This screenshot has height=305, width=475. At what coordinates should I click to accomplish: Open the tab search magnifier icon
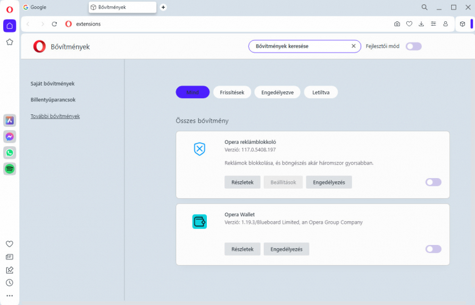coord(424,7)
